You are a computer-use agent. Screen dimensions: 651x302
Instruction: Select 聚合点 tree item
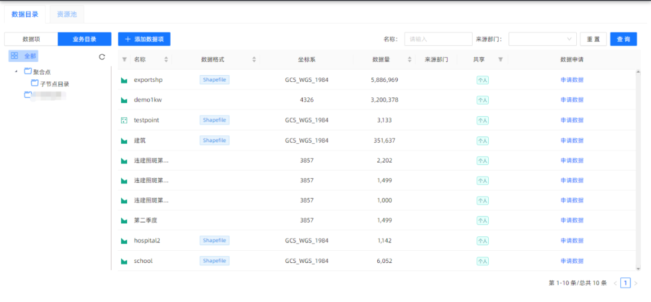(42, 72)
